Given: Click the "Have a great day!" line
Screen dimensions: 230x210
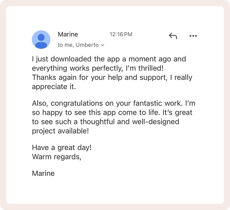Looking at the screenshot, I should point(62,148).
